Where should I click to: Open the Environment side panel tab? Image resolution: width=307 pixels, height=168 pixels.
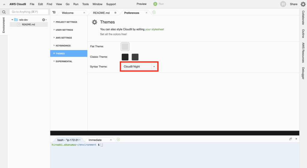point(4,25)
